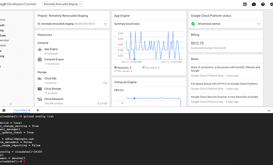Click the Resources card header
Image resolution: width=273 pixels, height=165 pixels.
click(x=45, y=35)
